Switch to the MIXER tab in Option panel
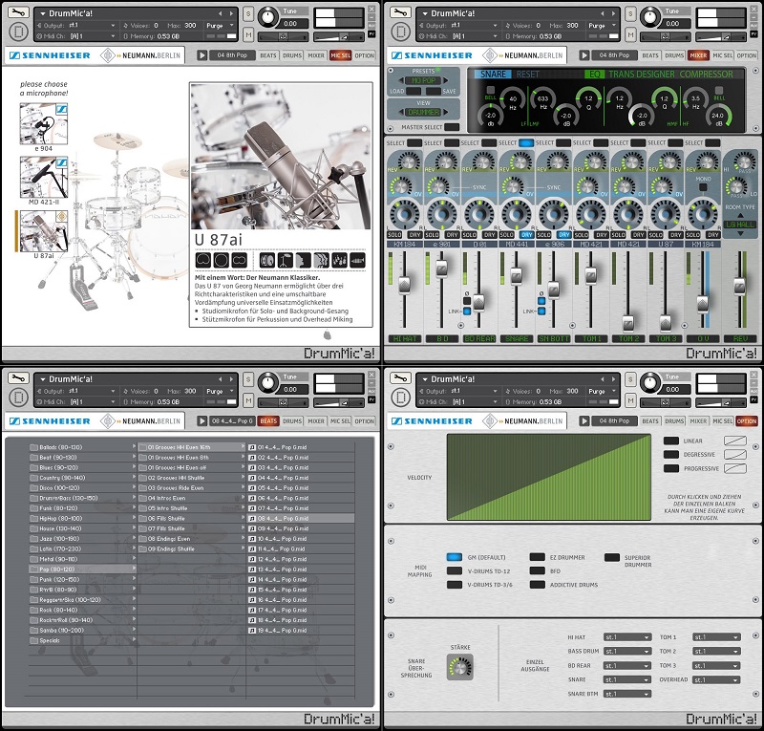The image size is (764, 731). [x=698, y=420]
